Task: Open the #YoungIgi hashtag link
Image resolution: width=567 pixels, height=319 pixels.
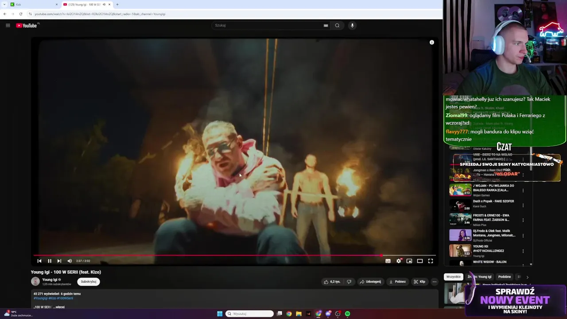Action: pyautogui.click(x=40, y=298)
